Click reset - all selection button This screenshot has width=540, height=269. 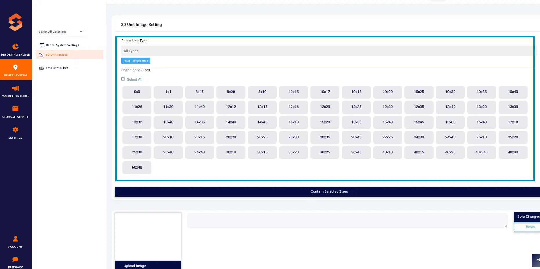136,61
